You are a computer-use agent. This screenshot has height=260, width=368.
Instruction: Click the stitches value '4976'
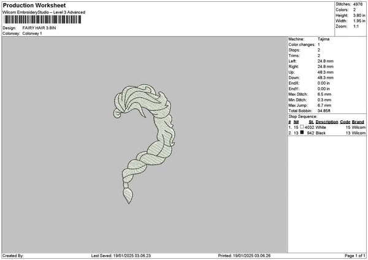358,4
